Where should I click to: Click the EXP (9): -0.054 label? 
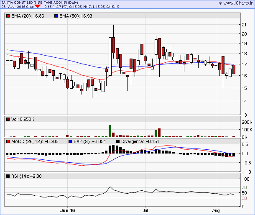pos(89,141)
